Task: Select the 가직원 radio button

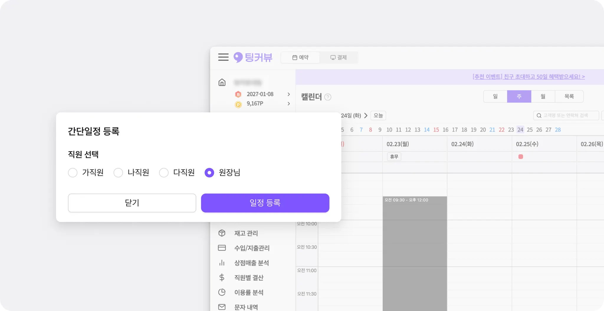Action: [x=73, y=173]
